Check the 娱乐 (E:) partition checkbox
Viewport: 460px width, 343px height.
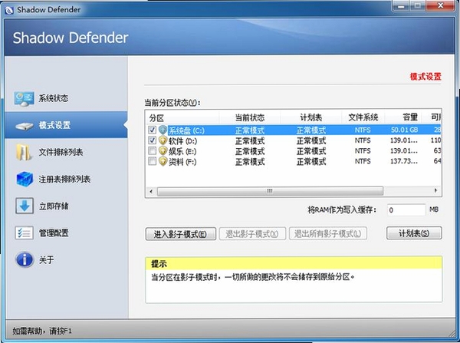[x=152, y=151]
